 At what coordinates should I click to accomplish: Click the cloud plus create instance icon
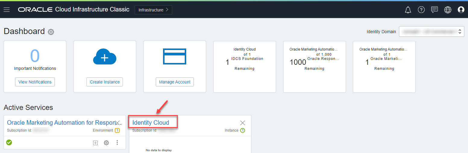[104, 57]
